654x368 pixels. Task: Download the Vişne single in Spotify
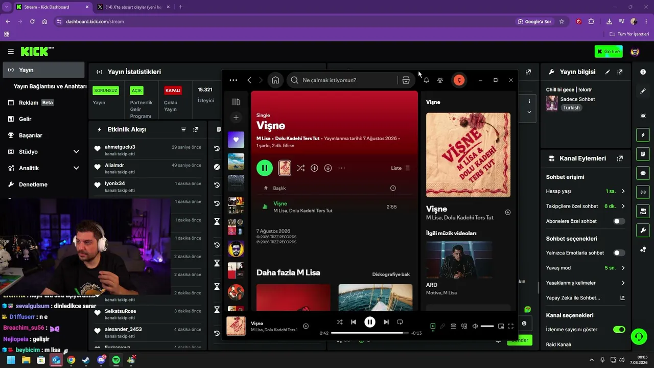point(328,168)
